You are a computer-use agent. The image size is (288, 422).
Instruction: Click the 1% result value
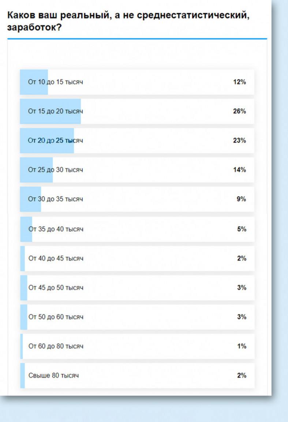(x=242, y=346)
